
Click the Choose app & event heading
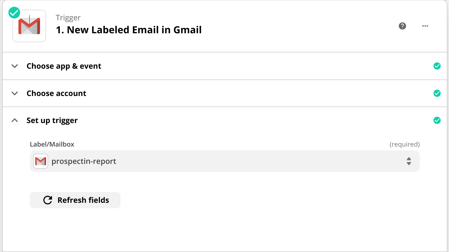click(64, 66)
